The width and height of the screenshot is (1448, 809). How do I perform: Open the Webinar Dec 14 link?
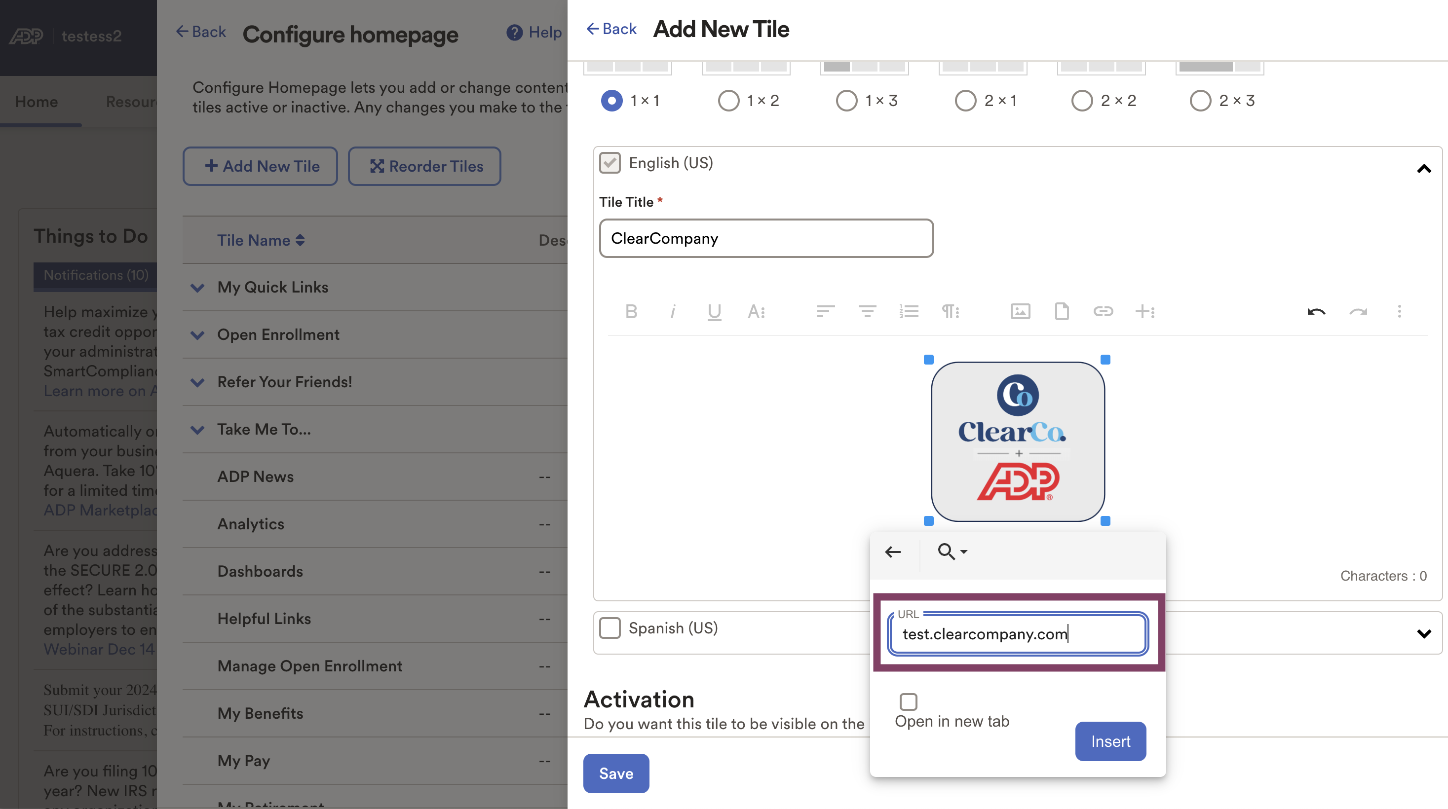(x=100, y=650)
